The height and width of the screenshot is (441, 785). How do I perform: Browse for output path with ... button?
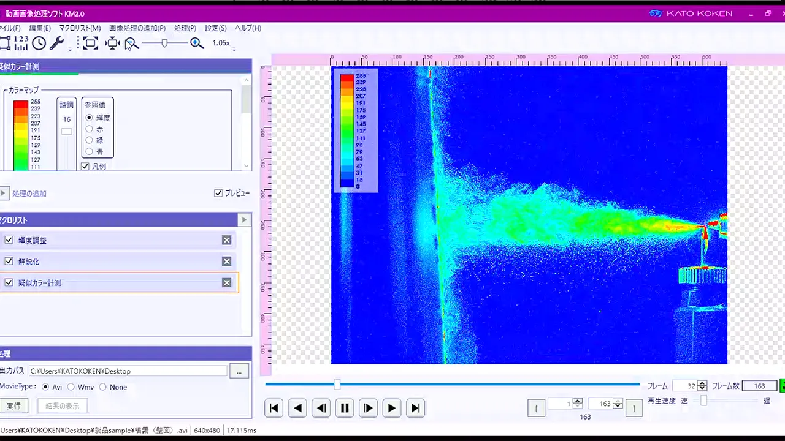(x=239, y=371)
